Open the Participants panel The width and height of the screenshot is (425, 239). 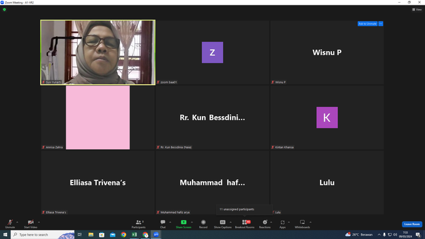(139, 224)
